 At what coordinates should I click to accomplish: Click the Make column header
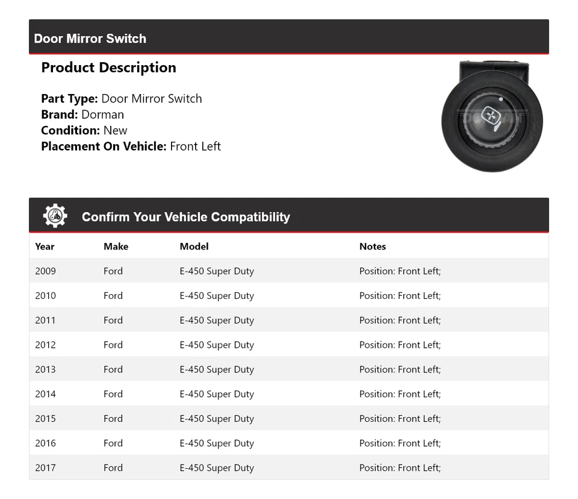[x=116, y=246]
